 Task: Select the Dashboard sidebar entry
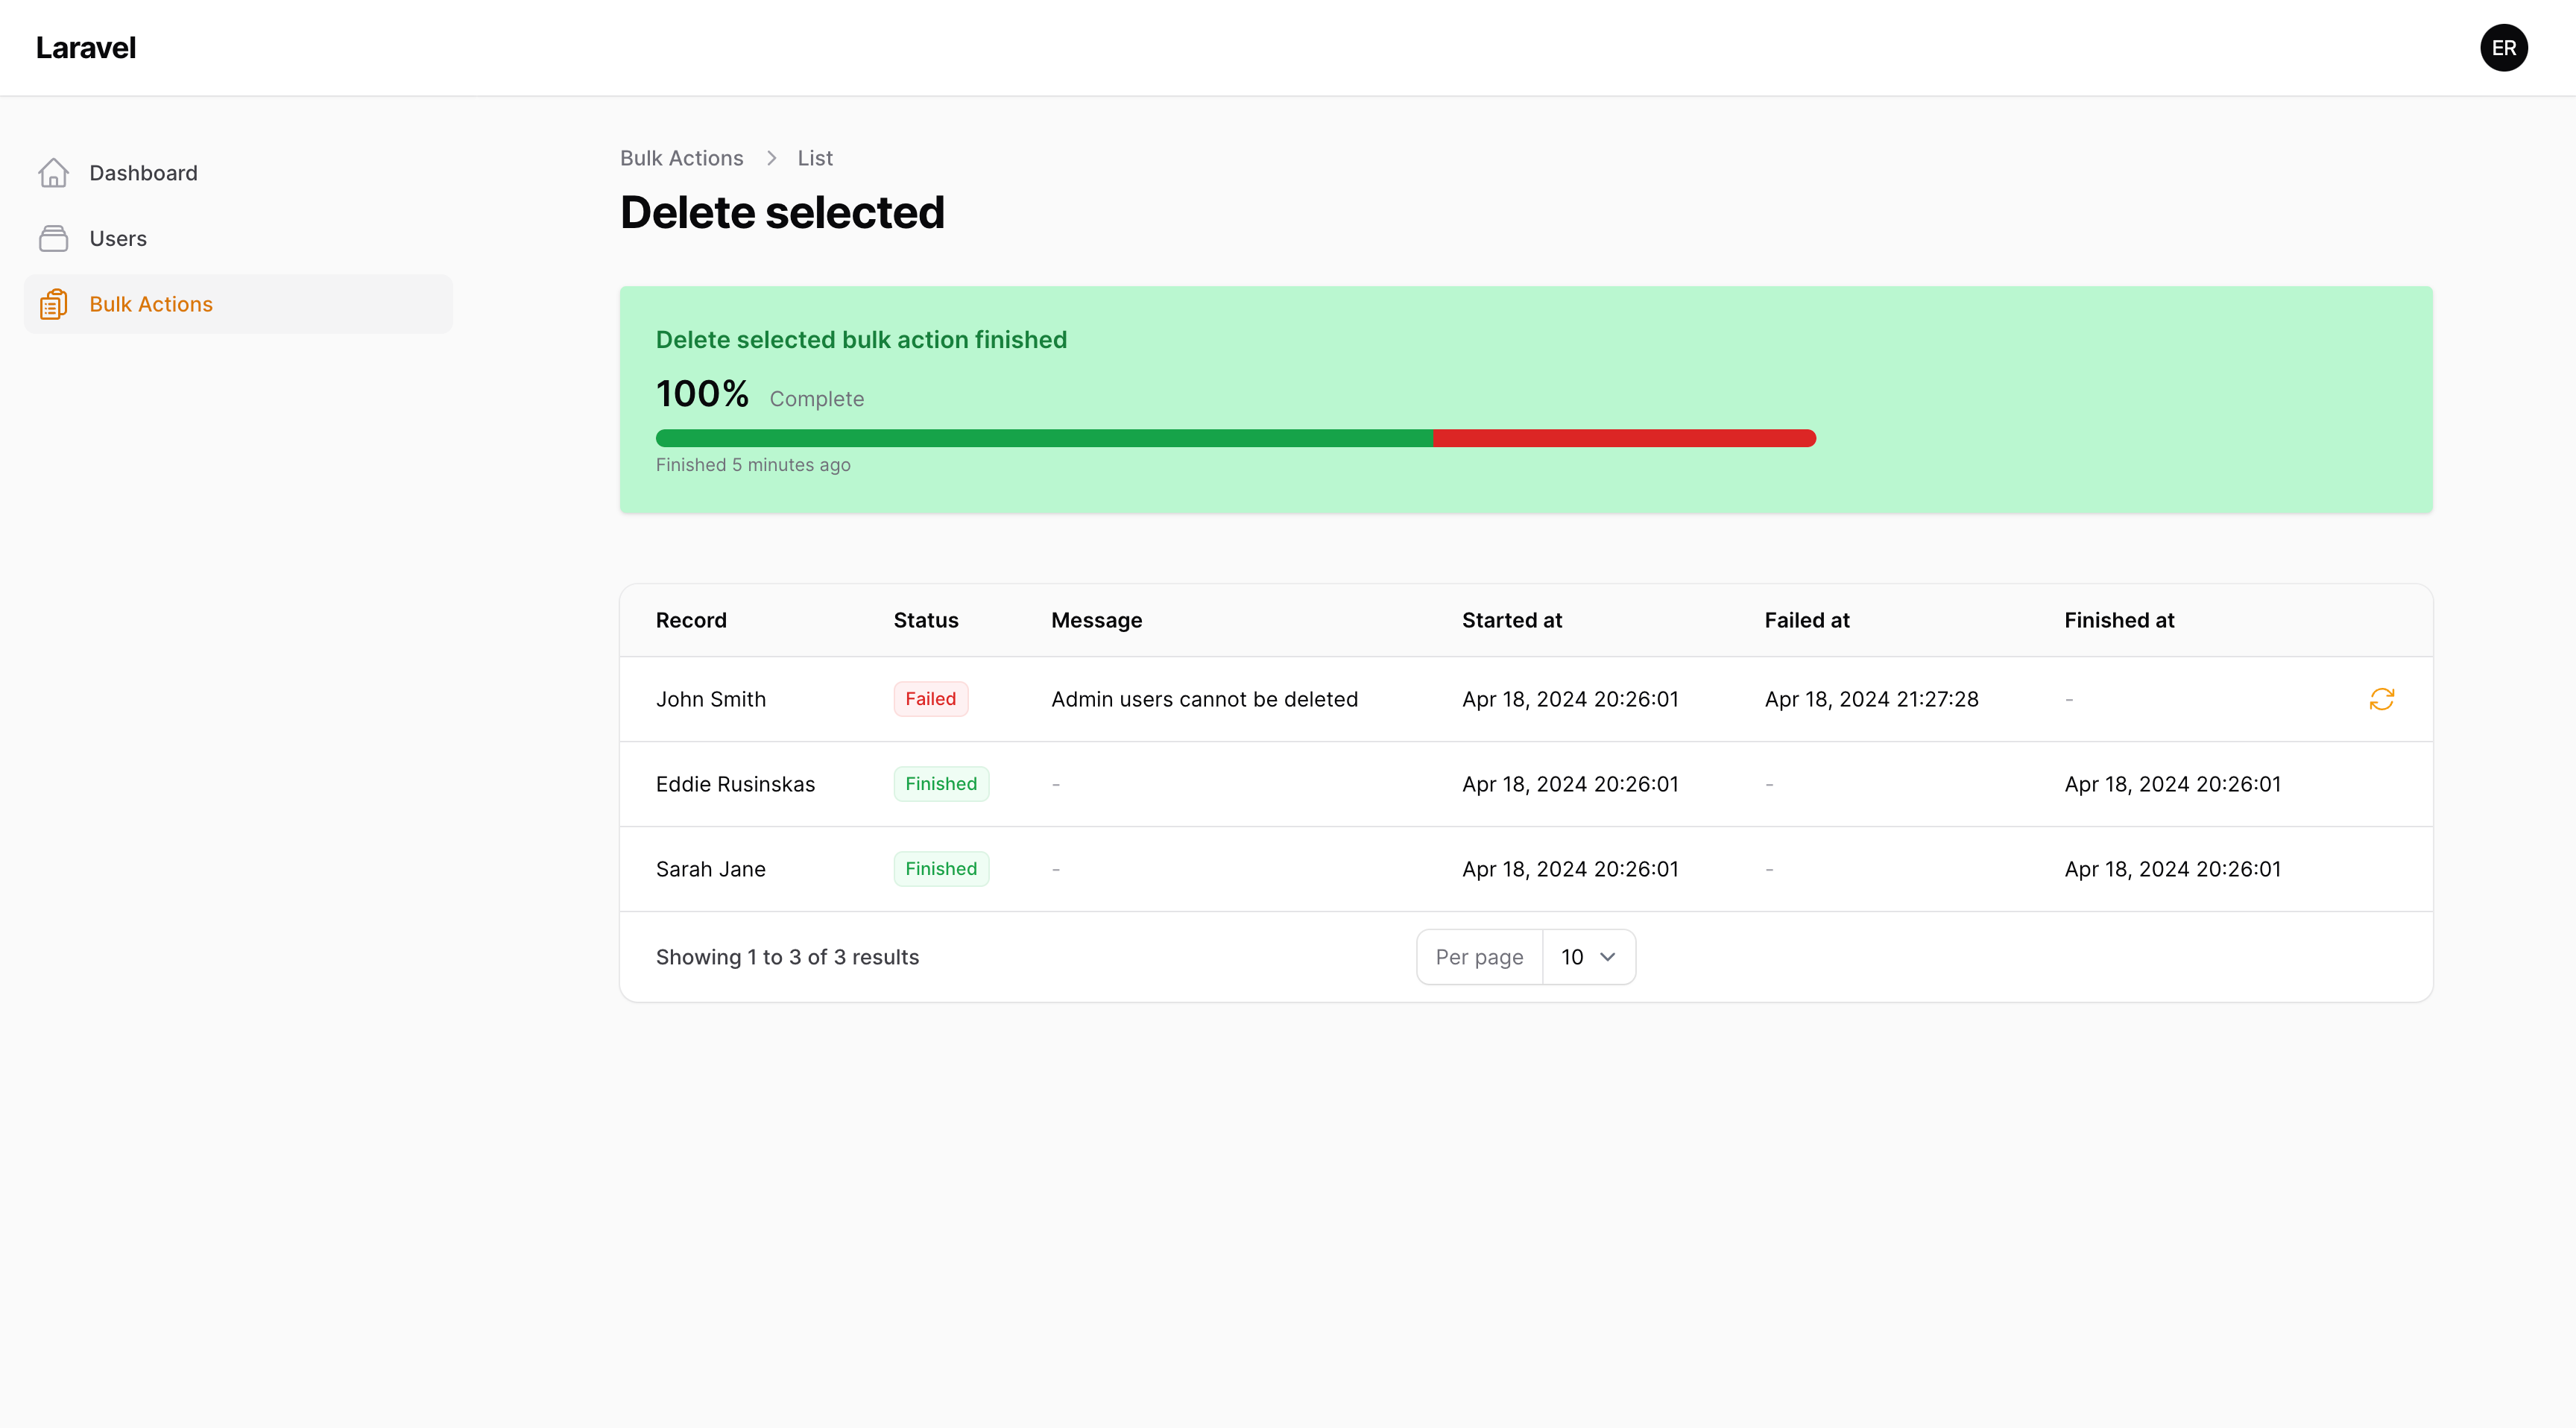coord(144,172)
